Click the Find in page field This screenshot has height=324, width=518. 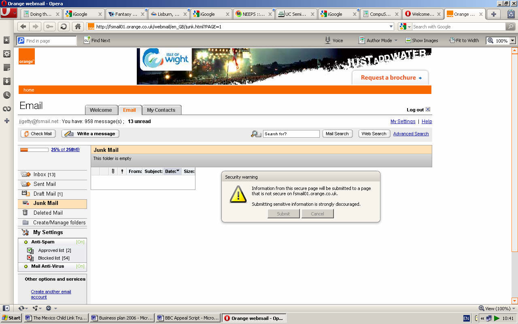47,40
